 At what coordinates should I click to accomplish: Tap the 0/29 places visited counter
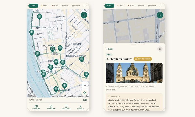tap(85, 100)
